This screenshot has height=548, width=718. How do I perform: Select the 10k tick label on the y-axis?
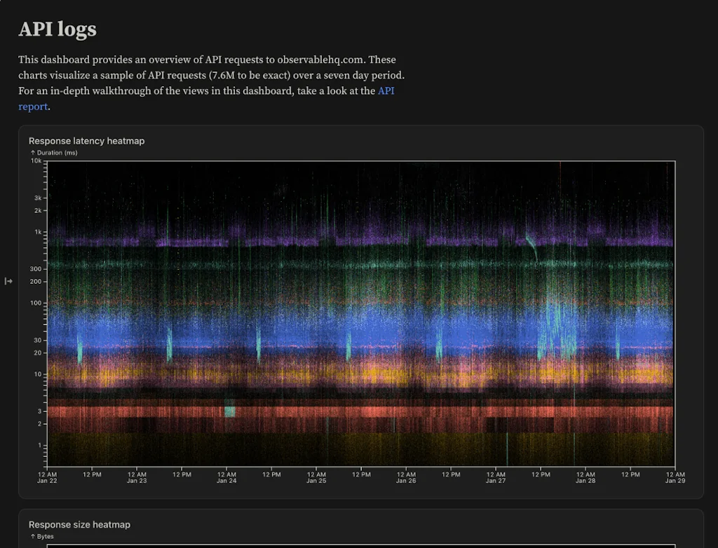[36, 161]
